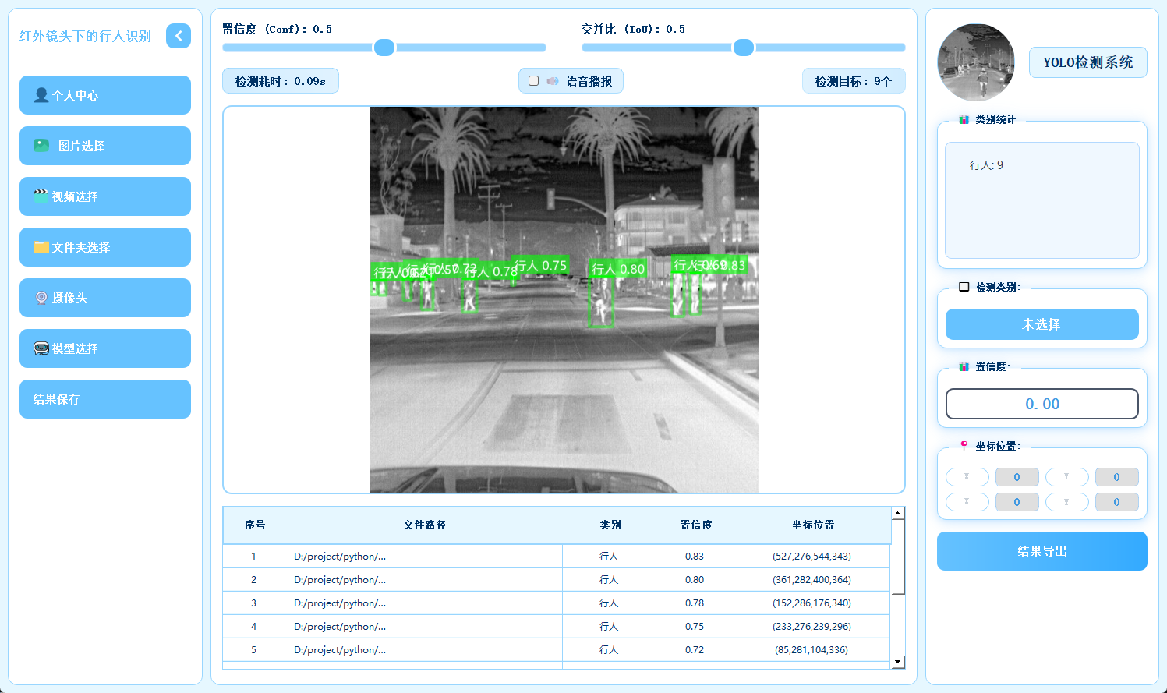The height and width of the screenshot is (693, 1167).
Task: Toggle the 检测类别 checkbox icon
Action: coord(964,287)
